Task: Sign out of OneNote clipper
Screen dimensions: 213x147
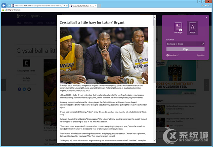Action: (x=201, y=55)
